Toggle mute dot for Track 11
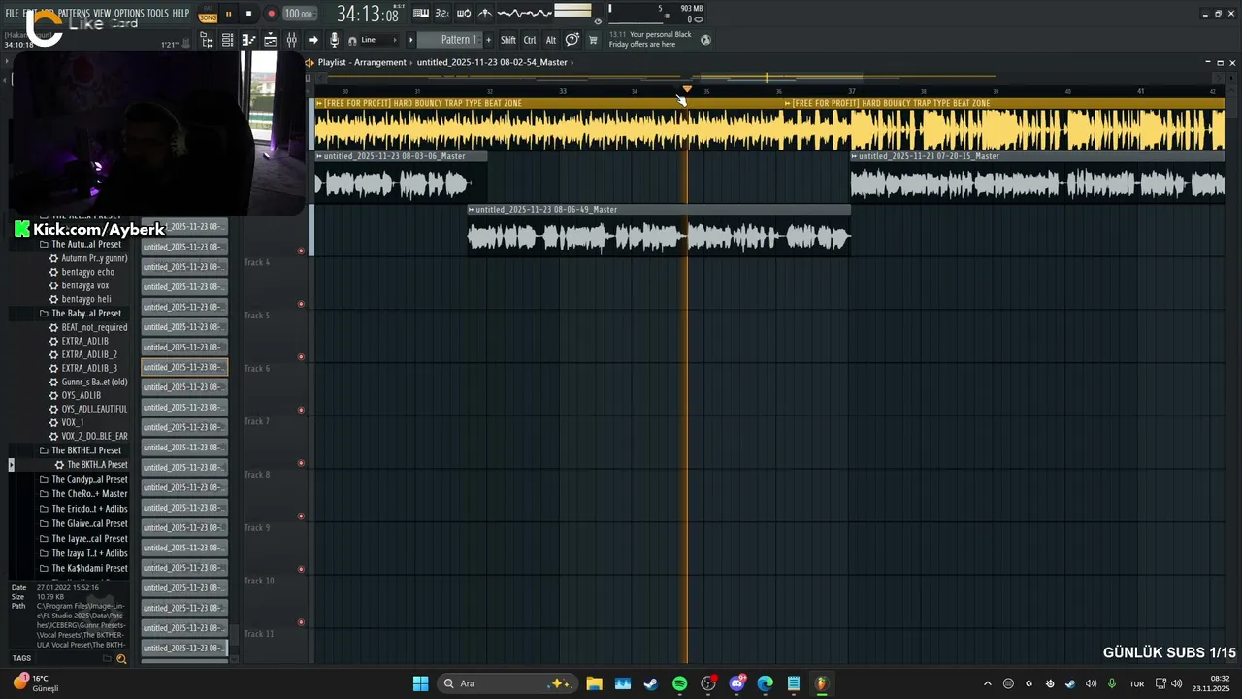 coord(301,622)
